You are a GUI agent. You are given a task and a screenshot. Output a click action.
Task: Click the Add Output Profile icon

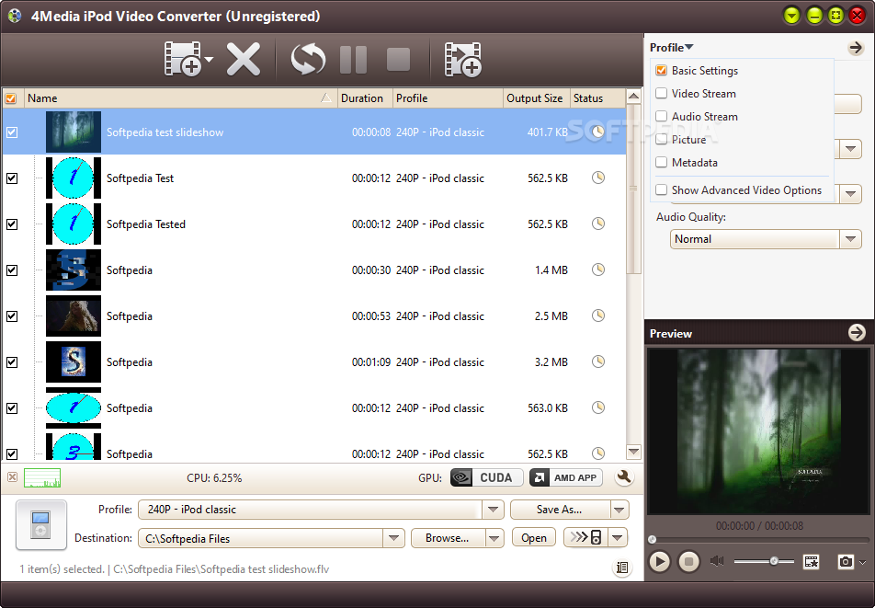click(462, 59)
